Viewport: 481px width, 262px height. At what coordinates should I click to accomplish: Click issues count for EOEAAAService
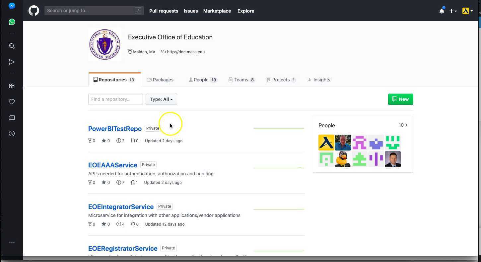120,182
